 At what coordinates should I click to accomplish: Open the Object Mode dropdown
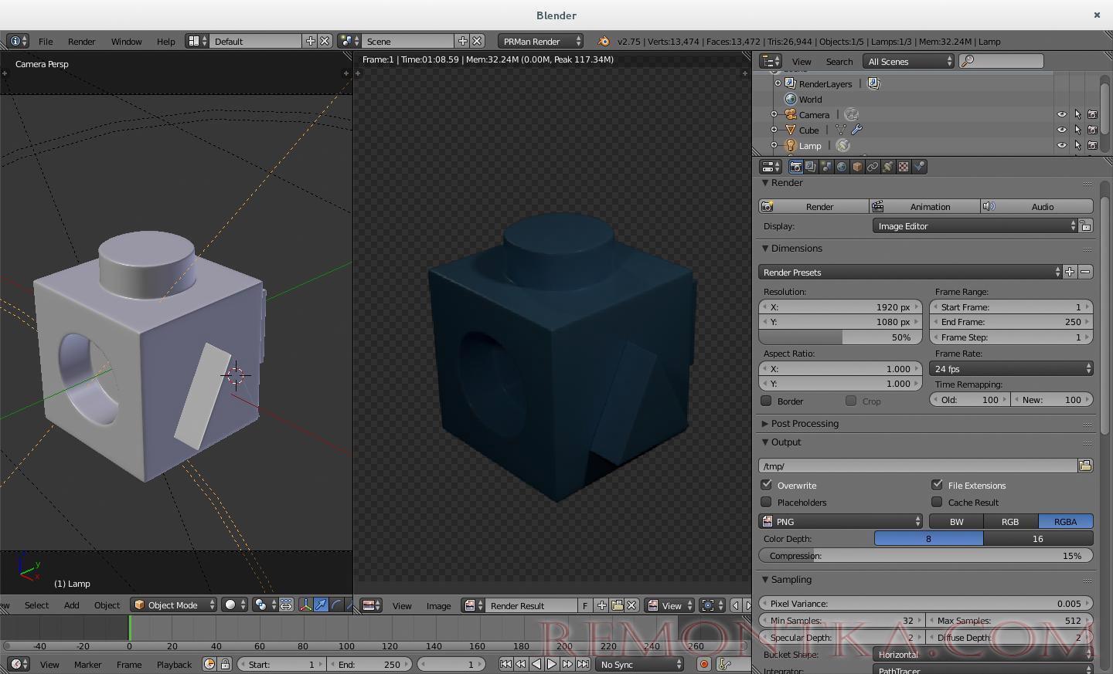tap(173, 605)
